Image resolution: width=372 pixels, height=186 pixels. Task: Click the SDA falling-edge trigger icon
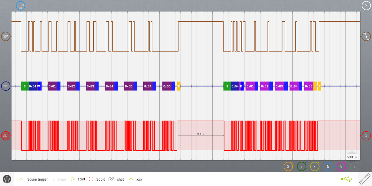[366, 37]
